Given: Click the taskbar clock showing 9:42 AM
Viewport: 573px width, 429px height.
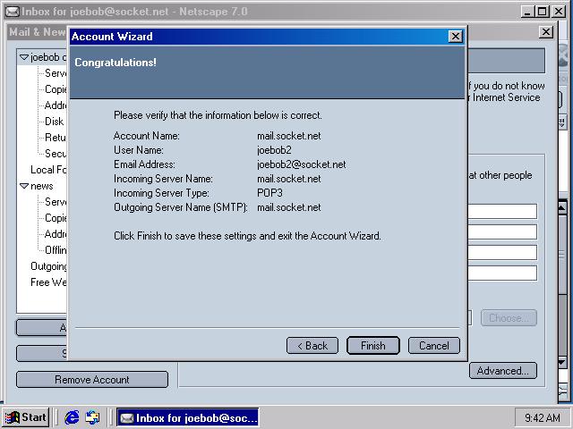Looking at the screenshot, I should (543, 417).
